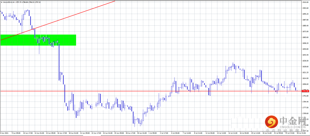Click the 14 Jun 01:00 time label

(x=39, y=133)
